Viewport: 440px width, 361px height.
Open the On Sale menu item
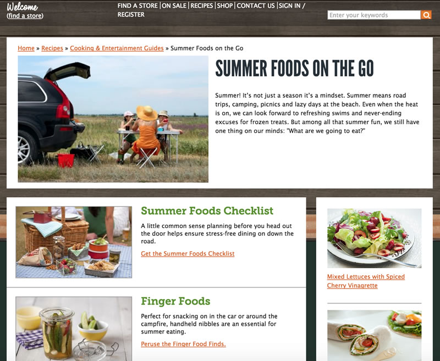(x=174, y=5)
